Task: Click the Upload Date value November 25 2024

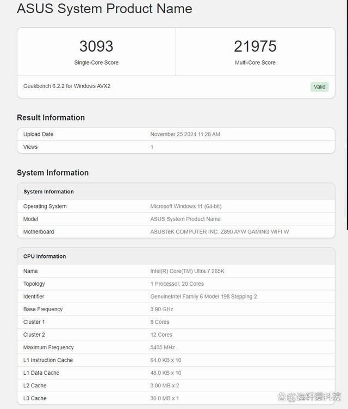Action: [x=185, y=134]
